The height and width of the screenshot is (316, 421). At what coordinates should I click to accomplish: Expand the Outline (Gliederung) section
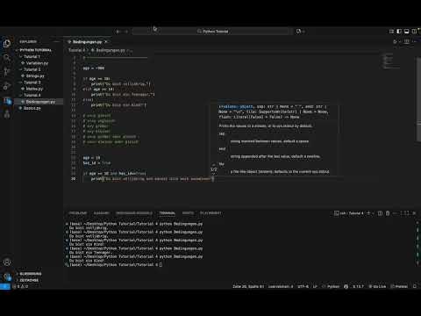point(30,274)
